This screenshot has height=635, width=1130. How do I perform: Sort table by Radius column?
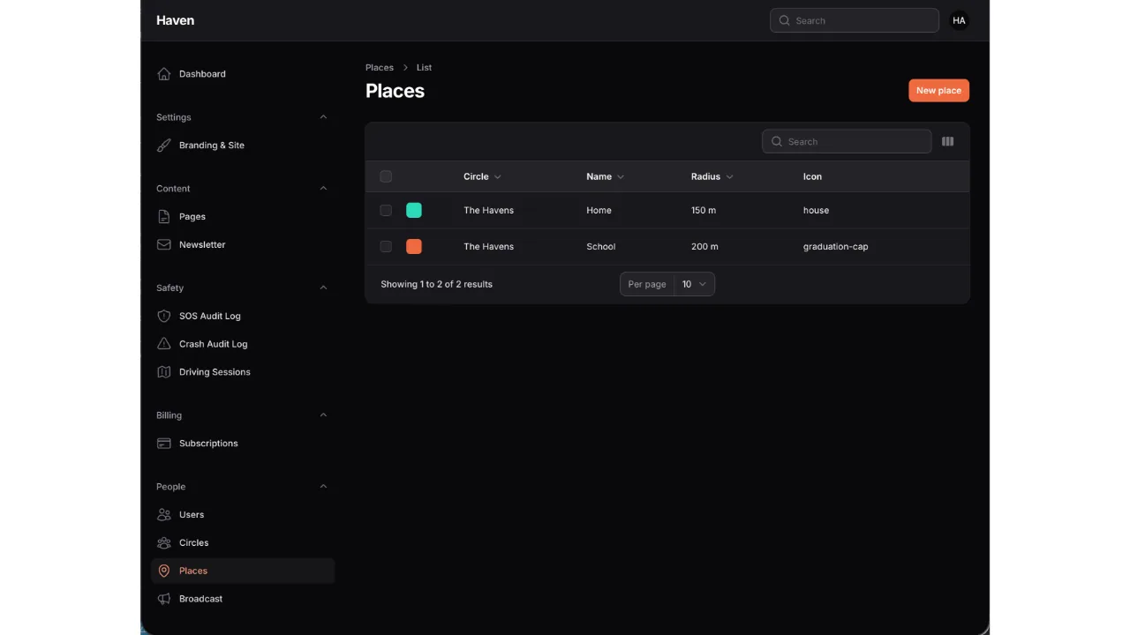pos(712,176)
